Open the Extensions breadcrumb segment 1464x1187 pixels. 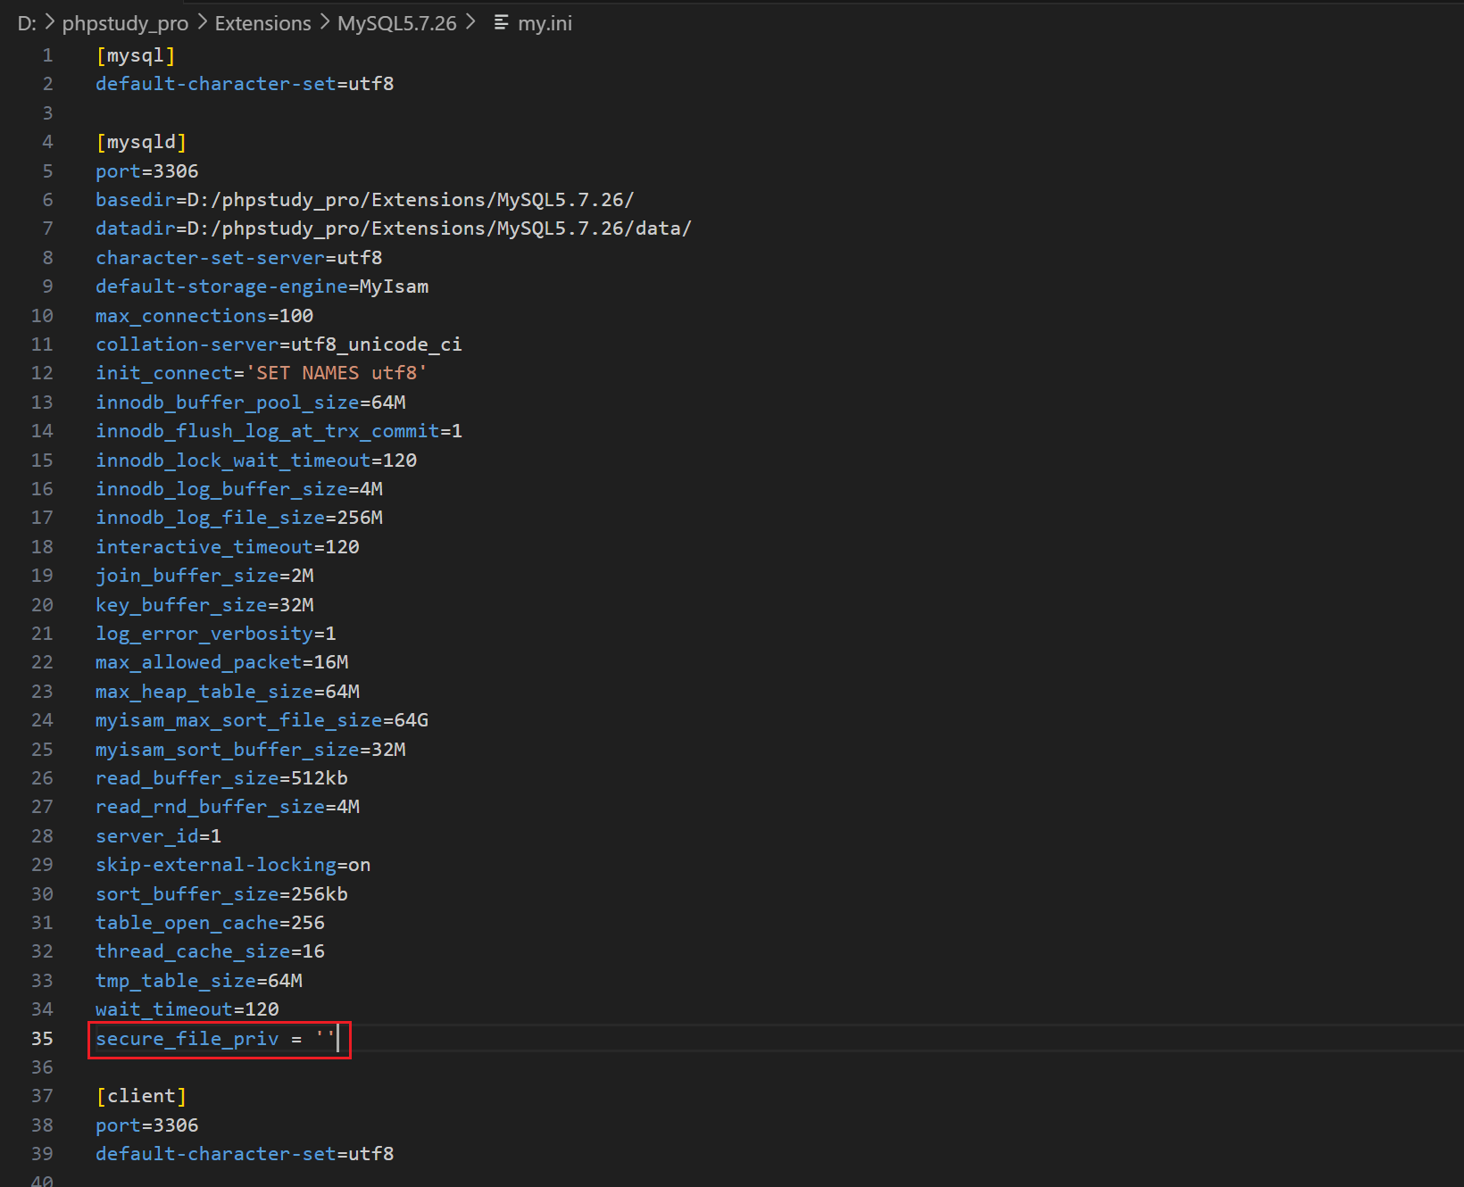pos(262,23)
